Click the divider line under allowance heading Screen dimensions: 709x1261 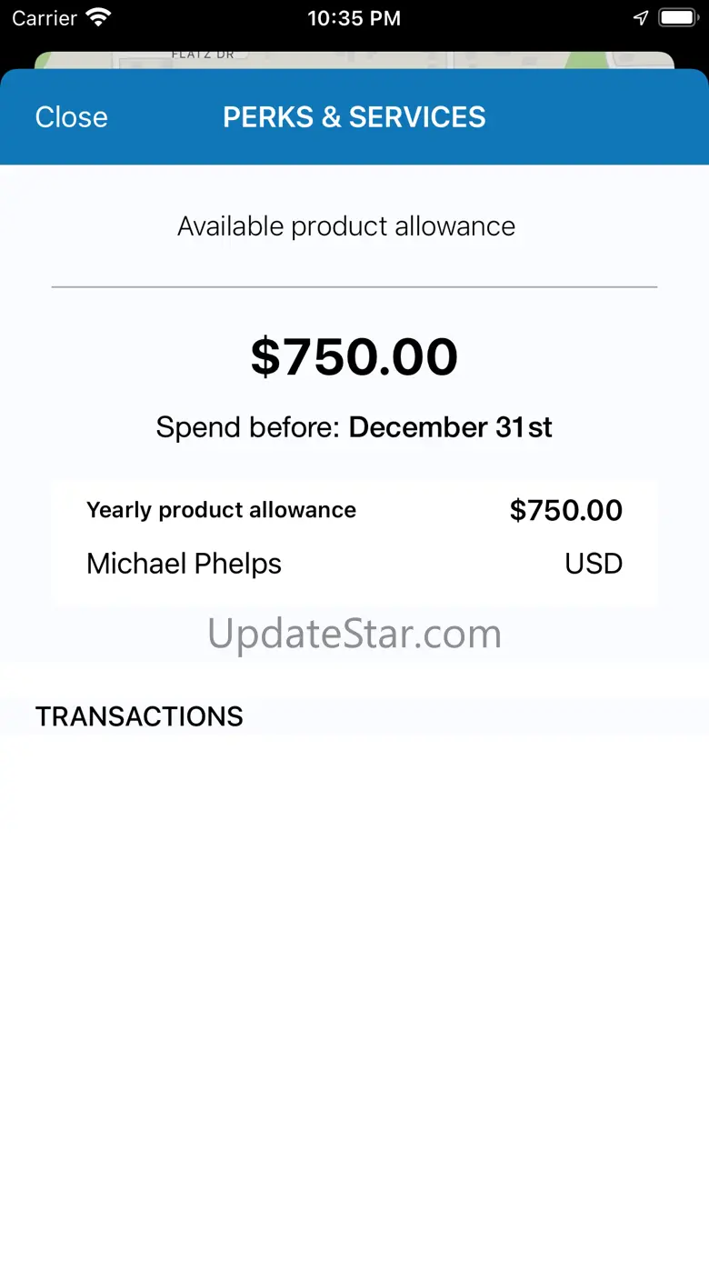354,287
